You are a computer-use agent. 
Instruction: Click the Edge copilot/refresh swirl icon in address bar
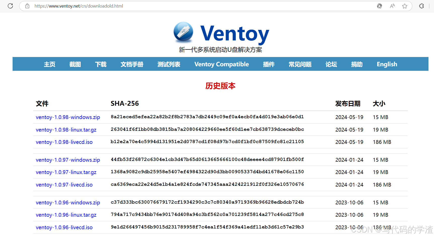coord(379,6)
